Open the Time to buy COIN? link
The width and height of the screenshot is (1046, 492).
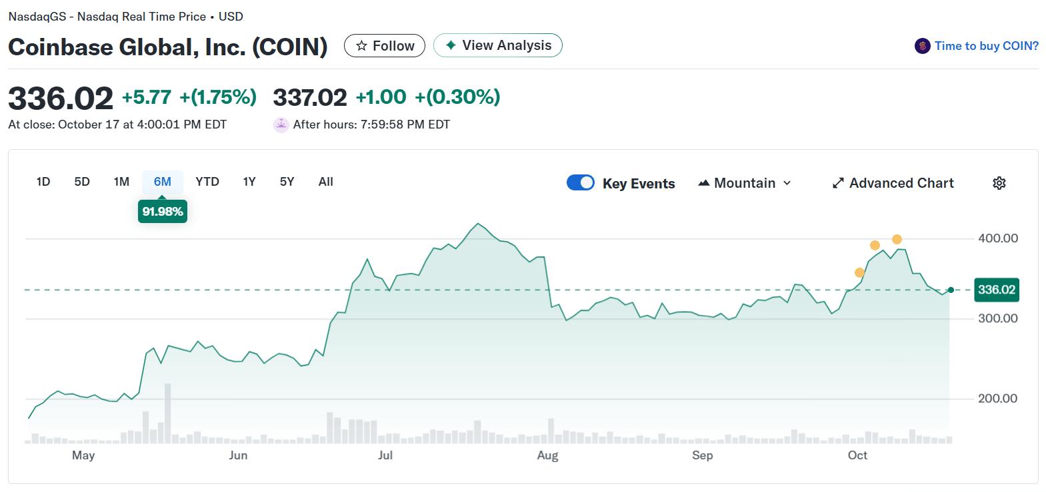(x=986, y=46)
